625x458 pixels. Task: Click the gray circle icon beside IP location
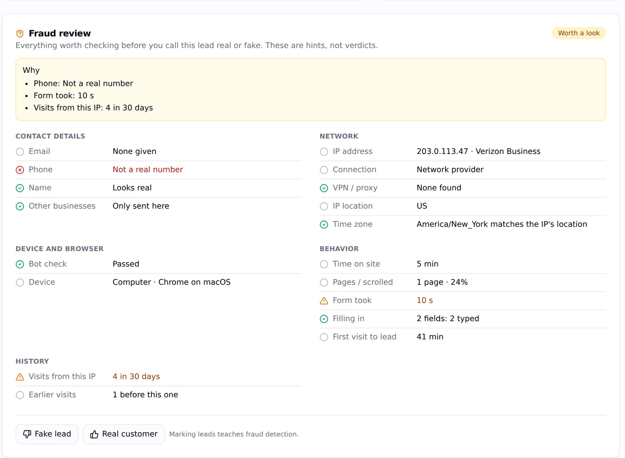click(x=324, y=206)
